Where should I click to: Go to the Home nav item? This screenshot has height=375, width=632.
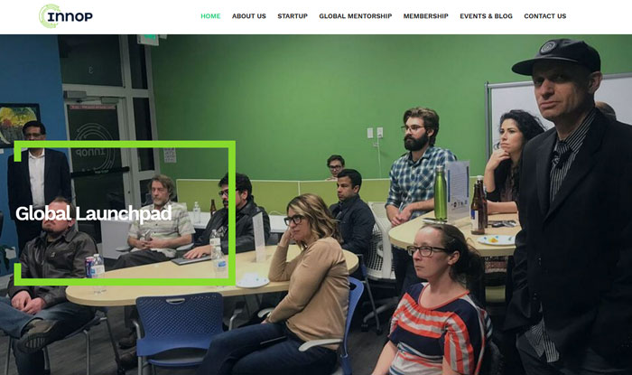(210, 16)
